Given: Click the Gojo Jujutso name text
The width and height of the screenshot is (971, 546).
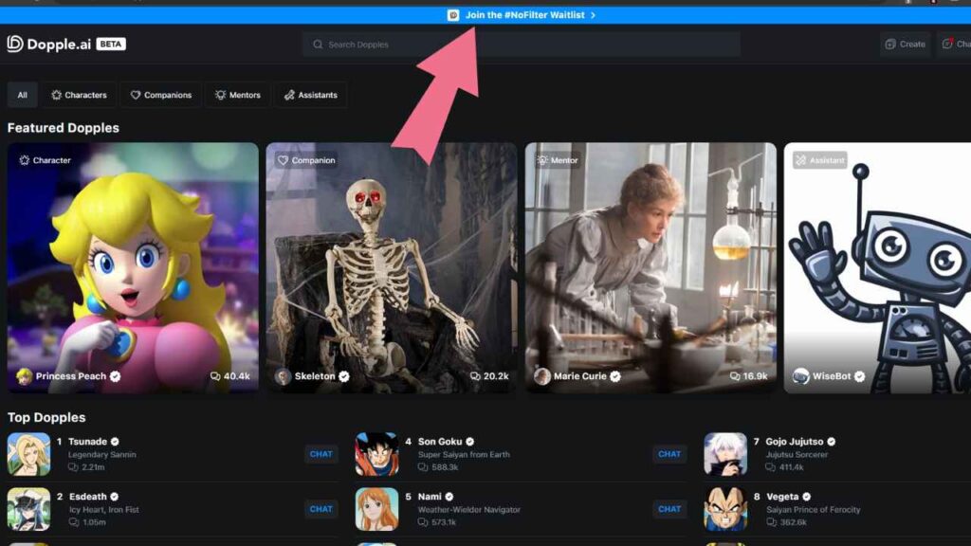Looking at the screenshot, I should 795,442.
